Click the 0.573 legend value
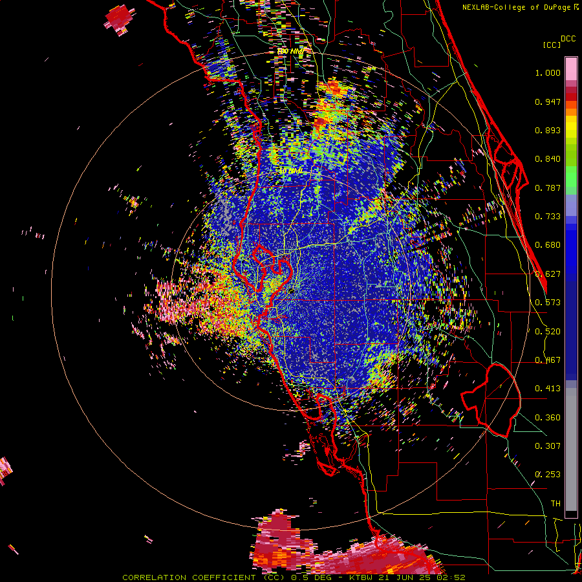Image resolution: width=582 pixels, height=582 pixels. click(548, 303)
